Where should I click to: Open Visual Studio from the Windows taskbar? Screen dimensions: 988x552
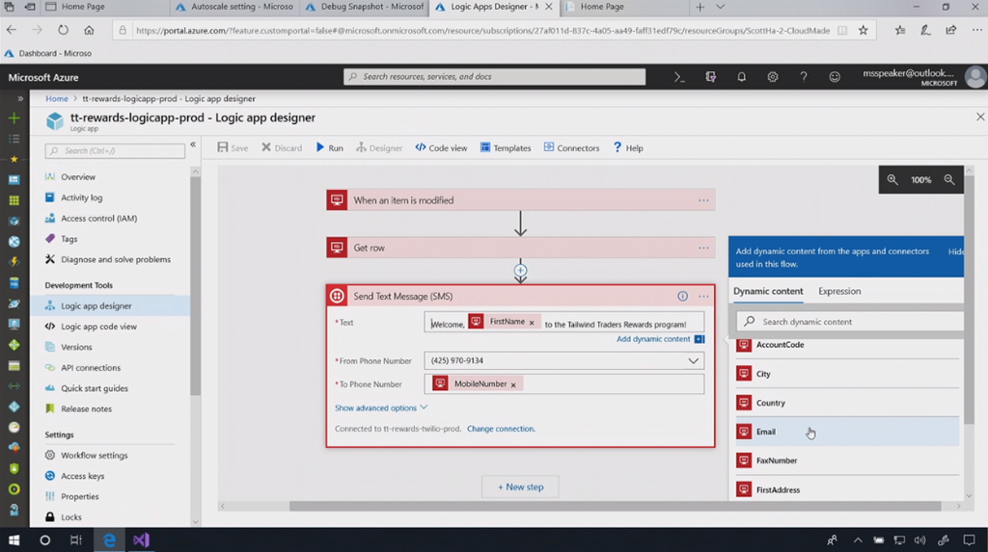click(x=142, y=540)
